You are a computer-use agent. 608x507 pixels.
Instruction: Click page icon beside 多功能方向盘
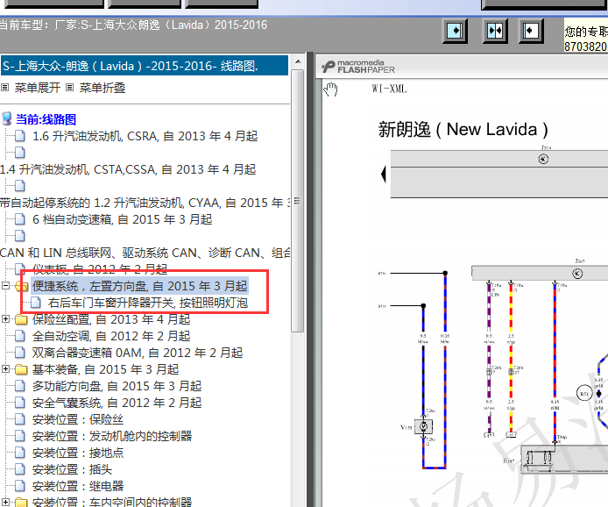click(20, 386)
